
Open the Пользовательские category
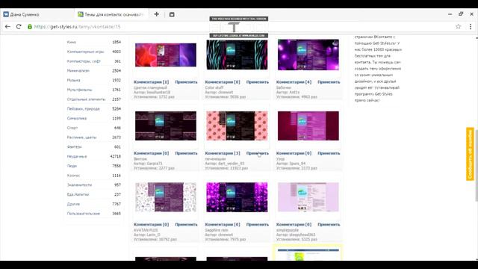tap(84, 214)
